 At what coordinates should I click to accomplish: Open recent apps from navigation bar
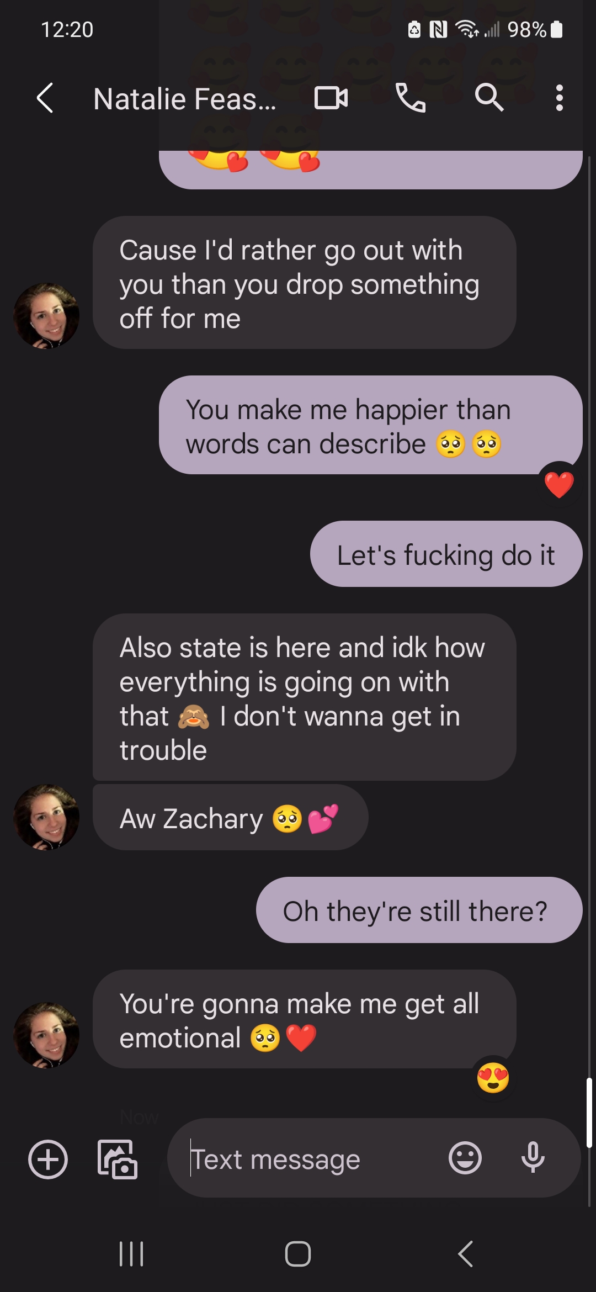pos(131,1254)
